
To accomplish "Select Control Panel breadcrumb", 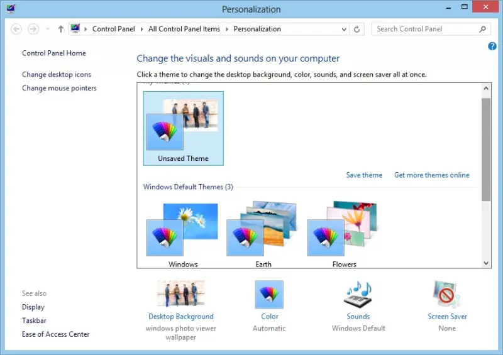I will (x=114, y=29).
